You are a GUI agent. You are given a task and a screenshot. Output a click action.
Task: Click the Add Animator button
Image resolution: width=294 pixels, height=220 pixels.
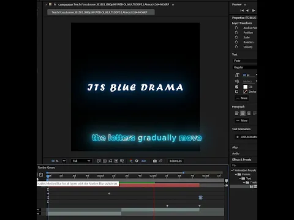tap(247, 137)
